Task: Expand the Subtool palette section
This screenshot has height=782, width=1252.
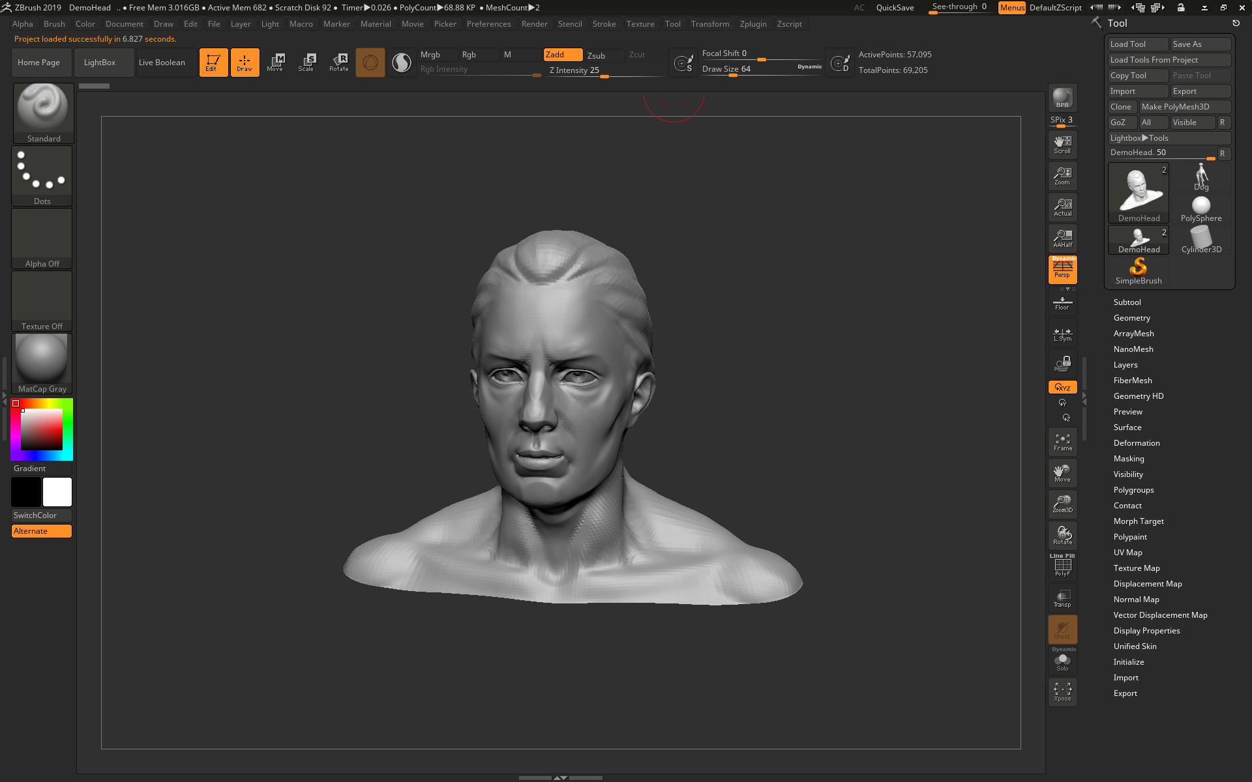Action: pos(1127,302)
